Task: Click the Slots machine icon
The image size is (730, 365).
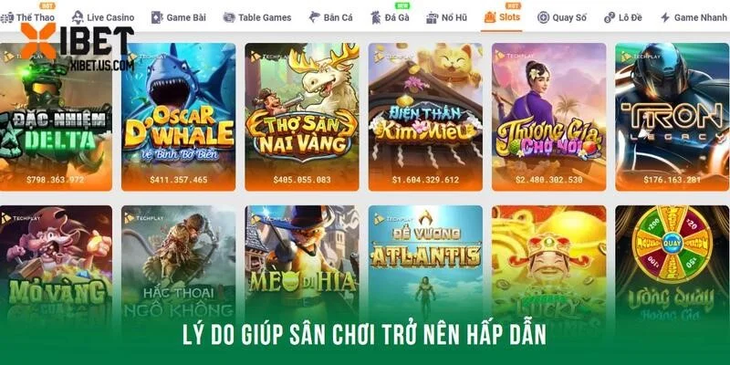Action: pyautogui.click(x=490, y=17)
